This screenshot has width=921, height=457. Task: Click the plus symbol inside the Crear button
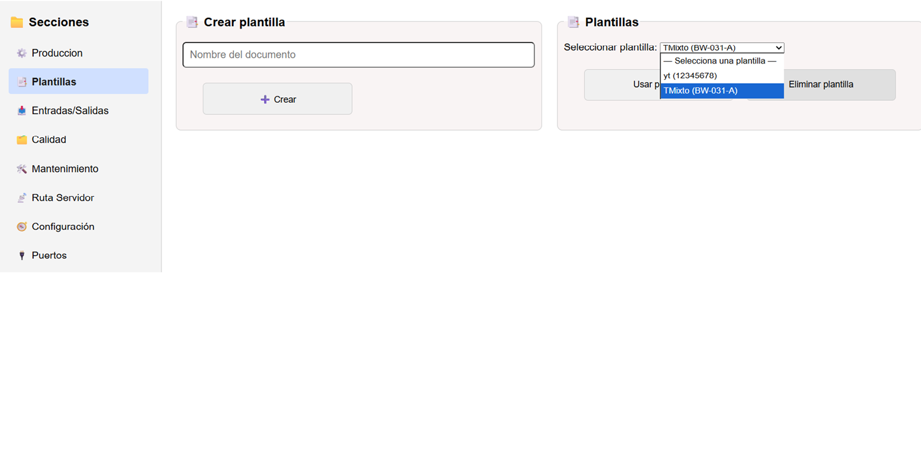265,99
